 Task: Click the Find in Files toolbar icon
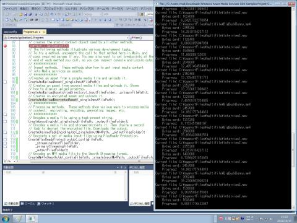click(142, 14)
